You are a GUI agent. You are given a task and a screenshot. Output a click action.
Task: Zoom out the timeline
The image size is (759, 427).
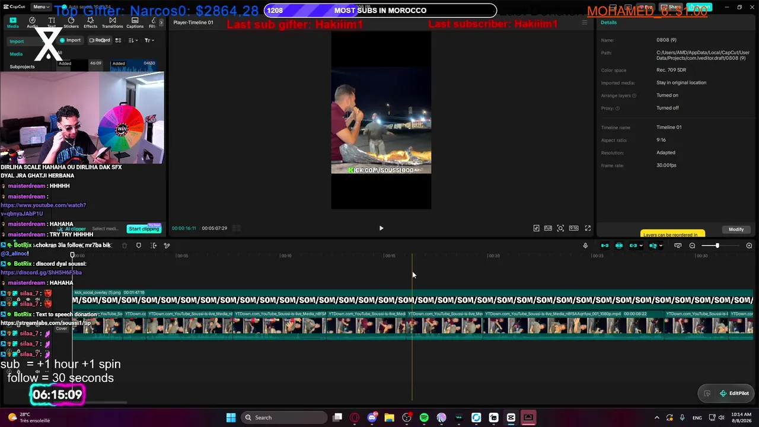coord(692,246)
